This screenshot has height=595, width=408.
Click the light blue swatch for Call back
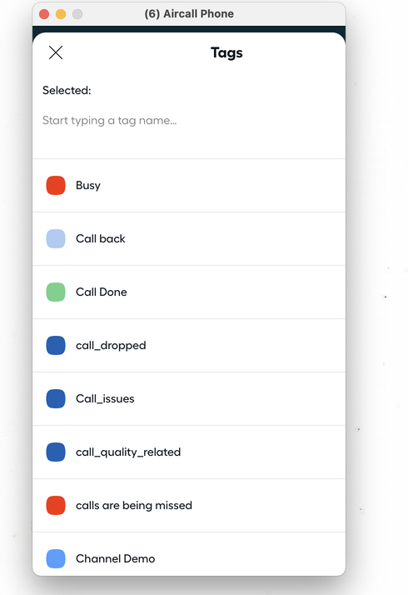click(56, 238)
